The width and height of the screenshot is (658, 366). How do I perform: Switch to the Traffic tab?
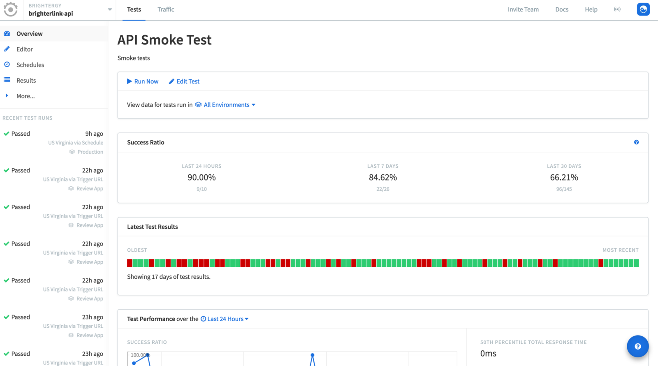(166, 9)
